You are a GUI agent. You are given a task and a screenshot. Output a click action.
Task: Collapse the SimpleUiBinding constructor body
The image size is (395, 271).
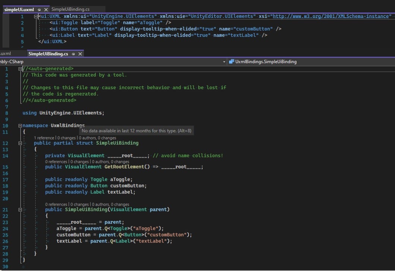(20, 210)
